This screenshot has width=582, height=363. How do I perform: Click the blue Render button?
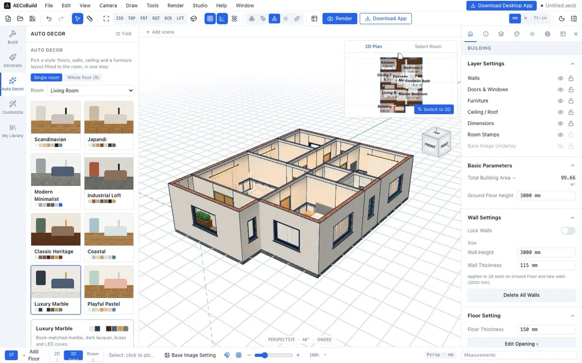[339, 18]
